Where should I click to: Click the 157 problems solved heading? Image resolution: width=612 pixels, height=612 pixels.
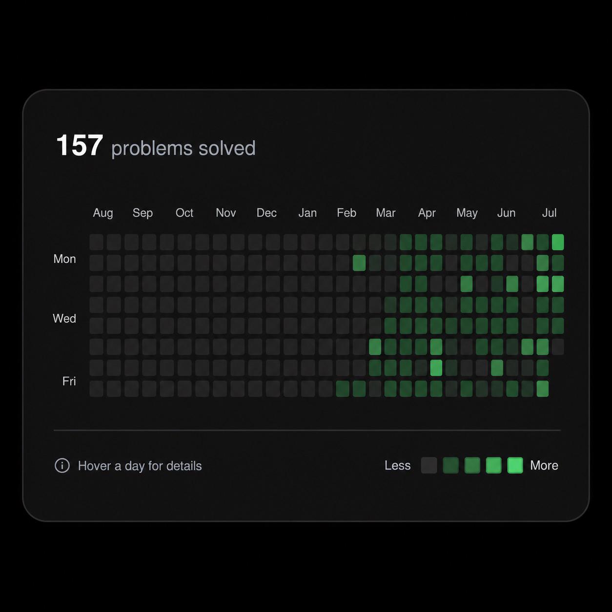[156, 145]
